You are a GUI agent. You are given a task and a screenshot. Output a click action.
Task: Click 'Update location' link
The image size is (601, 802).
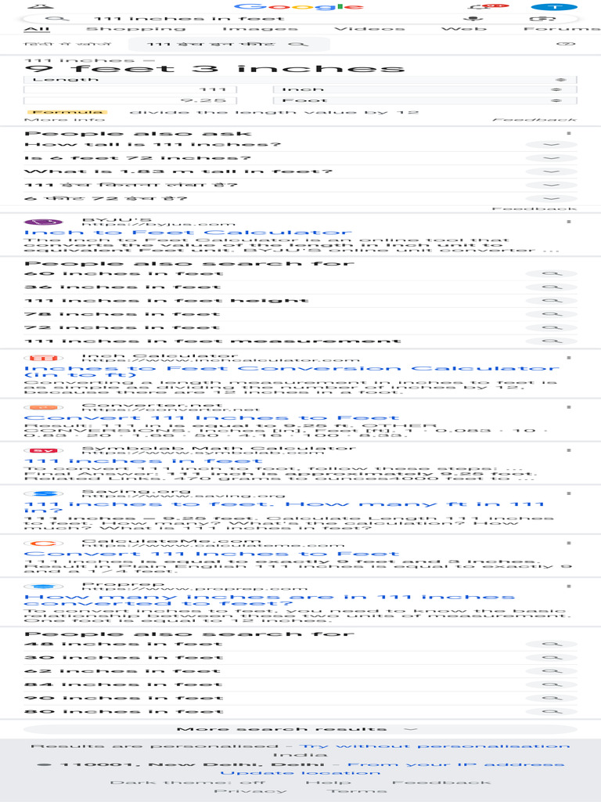(300, 773)
